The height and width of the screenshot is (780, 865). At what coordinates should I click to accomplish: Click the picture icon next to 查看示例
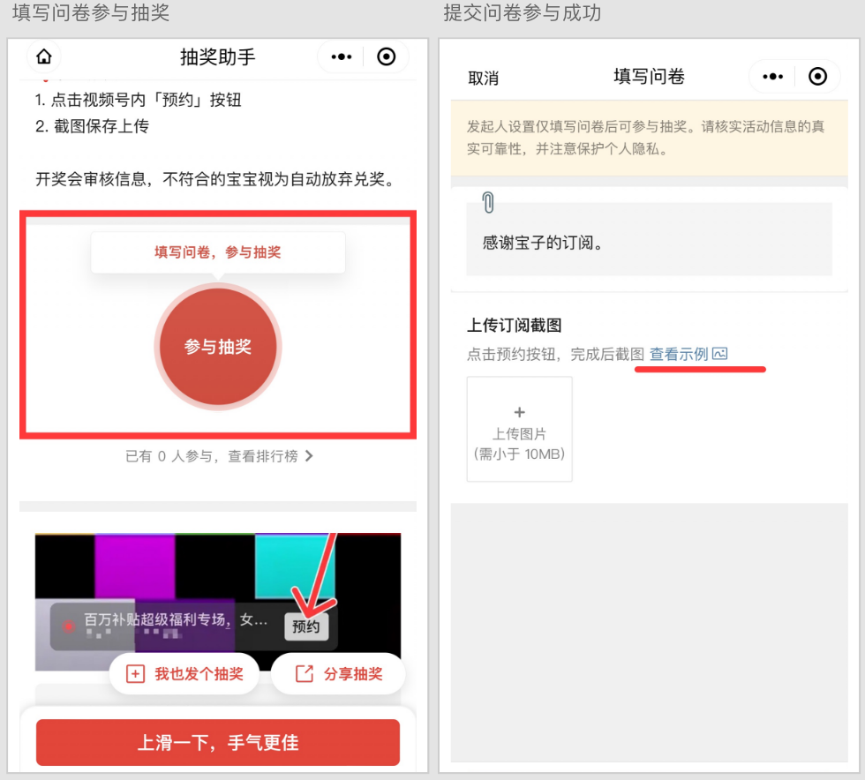click(x=720, y=354)
